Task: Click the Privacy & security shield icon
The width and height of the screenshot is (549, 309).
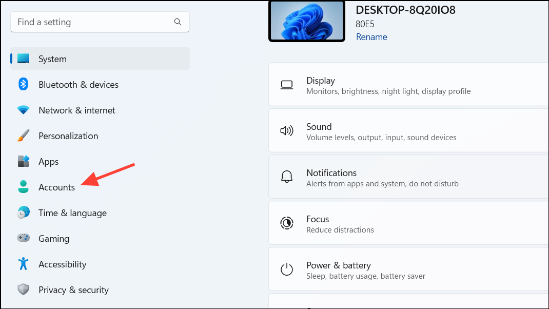Action: coord(23,289)
